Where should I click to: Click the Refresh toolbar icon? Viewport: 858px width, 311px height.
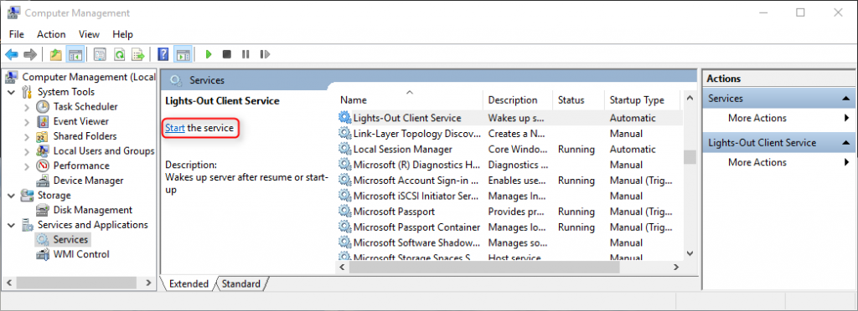(x=119, y=54)
